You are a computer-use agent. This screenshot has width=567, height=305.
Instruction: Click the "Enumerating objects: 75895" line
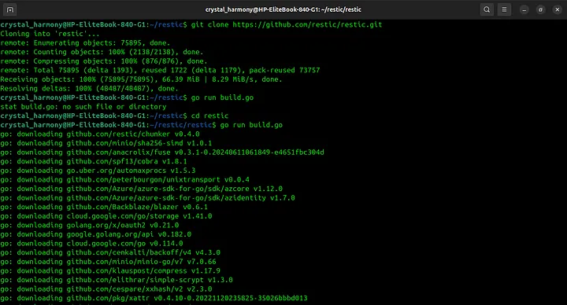[x=85, y=43]
